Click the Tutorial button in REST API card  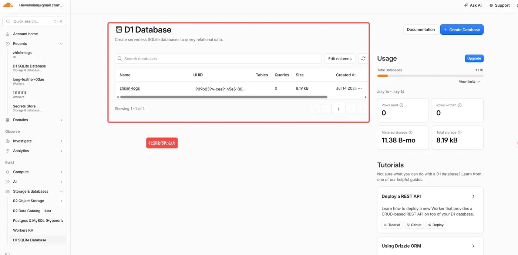pos(392,225)
